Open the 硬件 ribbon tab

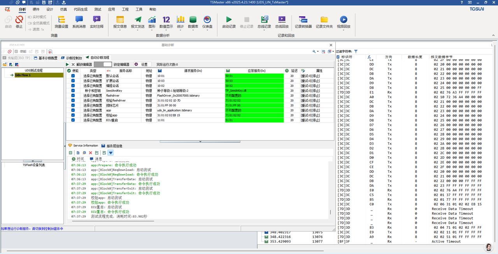pos(36,9)
